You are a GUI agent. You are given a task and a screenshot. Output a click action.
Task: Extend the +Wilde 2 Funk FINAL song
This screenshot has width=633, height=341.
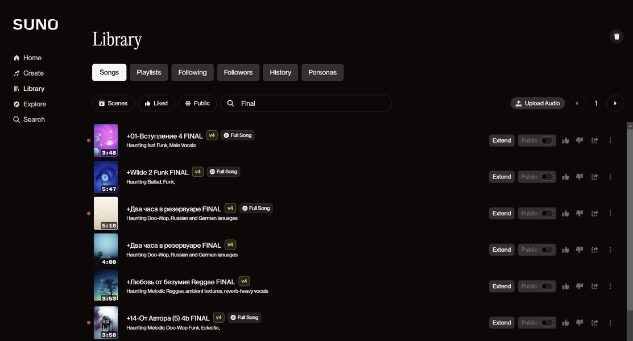pyautogui.click(x=502, y=177)
